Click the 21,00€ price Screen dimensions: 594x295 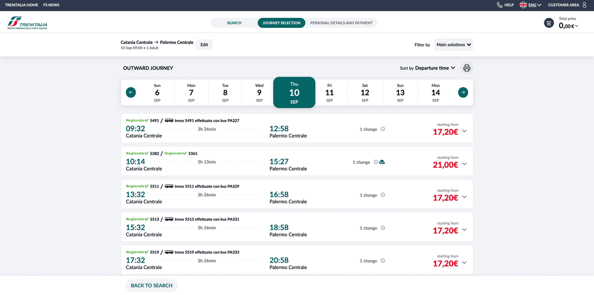point(445,165)
